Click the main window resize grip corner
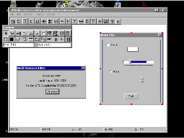The width and height of the screenshot is (184, 138). point(165,130)
